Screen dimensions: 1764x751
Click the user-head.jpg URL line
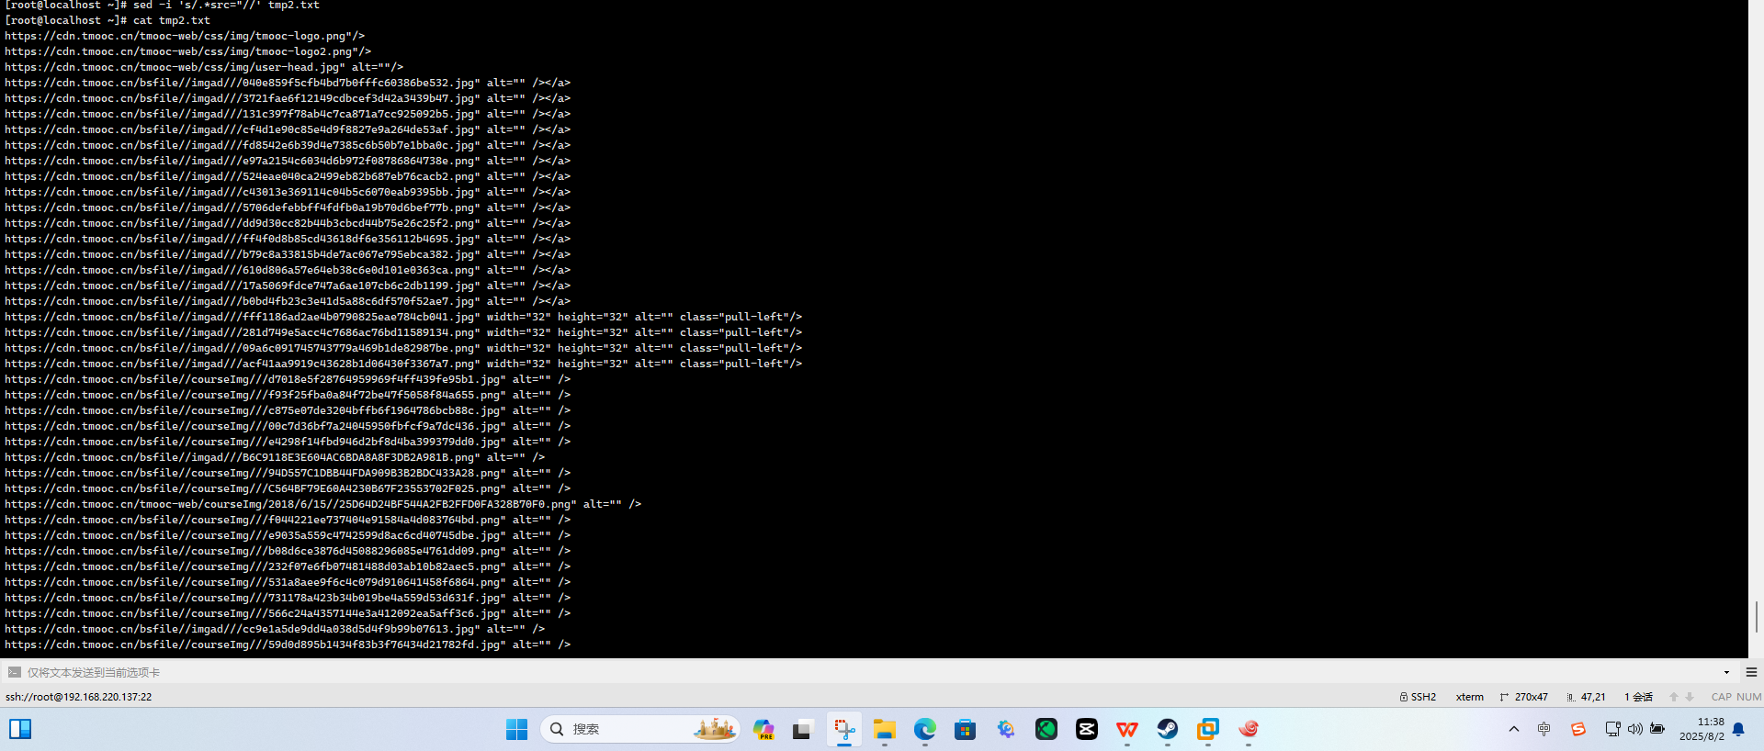click(x=204, y=67)
